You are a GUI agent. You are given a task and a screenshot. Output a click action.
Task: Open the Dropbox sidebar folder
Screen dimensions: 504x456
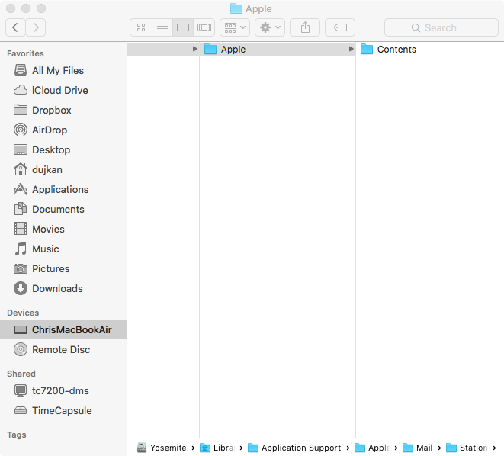pos(63,111)
